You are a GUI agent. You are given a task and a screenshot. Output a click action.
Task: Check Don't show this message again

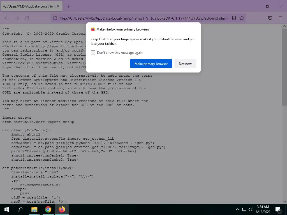[93, 53]
